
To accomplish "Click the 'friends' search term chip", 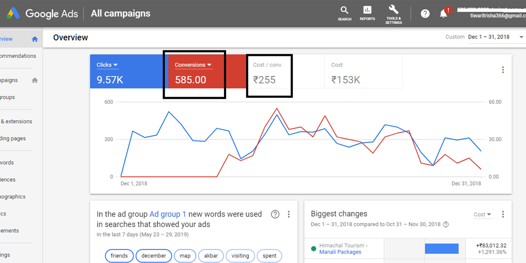I will click(x=119, y=256).
